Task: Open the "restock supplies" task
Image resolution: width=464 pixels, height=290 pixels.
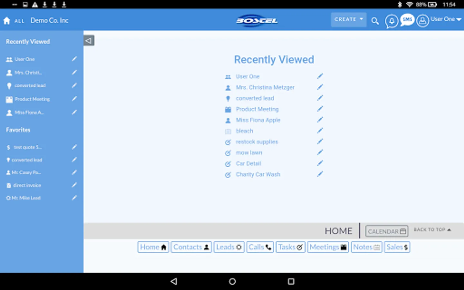Action: coord(257,142)
